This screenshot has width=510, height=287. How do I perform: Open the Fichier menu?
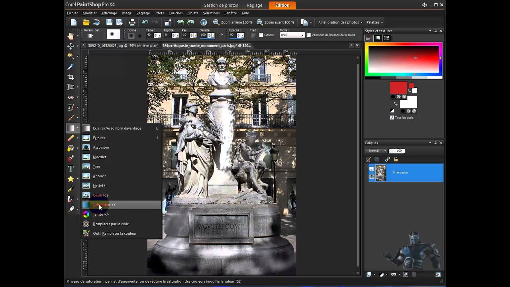point(73,13)
